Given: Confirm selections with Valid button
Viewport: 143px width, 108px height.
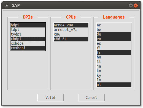Looking at the screenshot, I should [51, 97].
